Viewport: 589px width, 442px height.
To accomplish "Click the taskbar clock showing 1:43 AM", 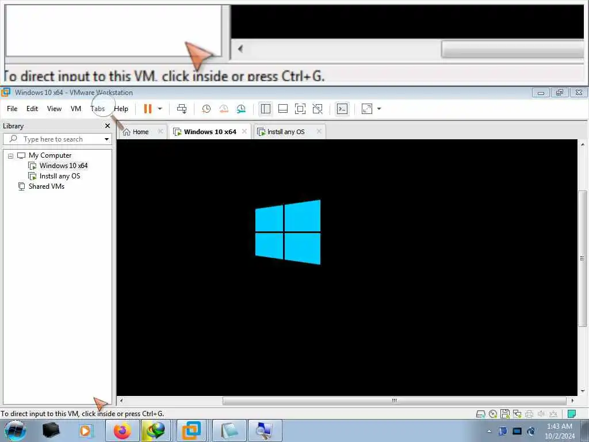I will point(559,431).
